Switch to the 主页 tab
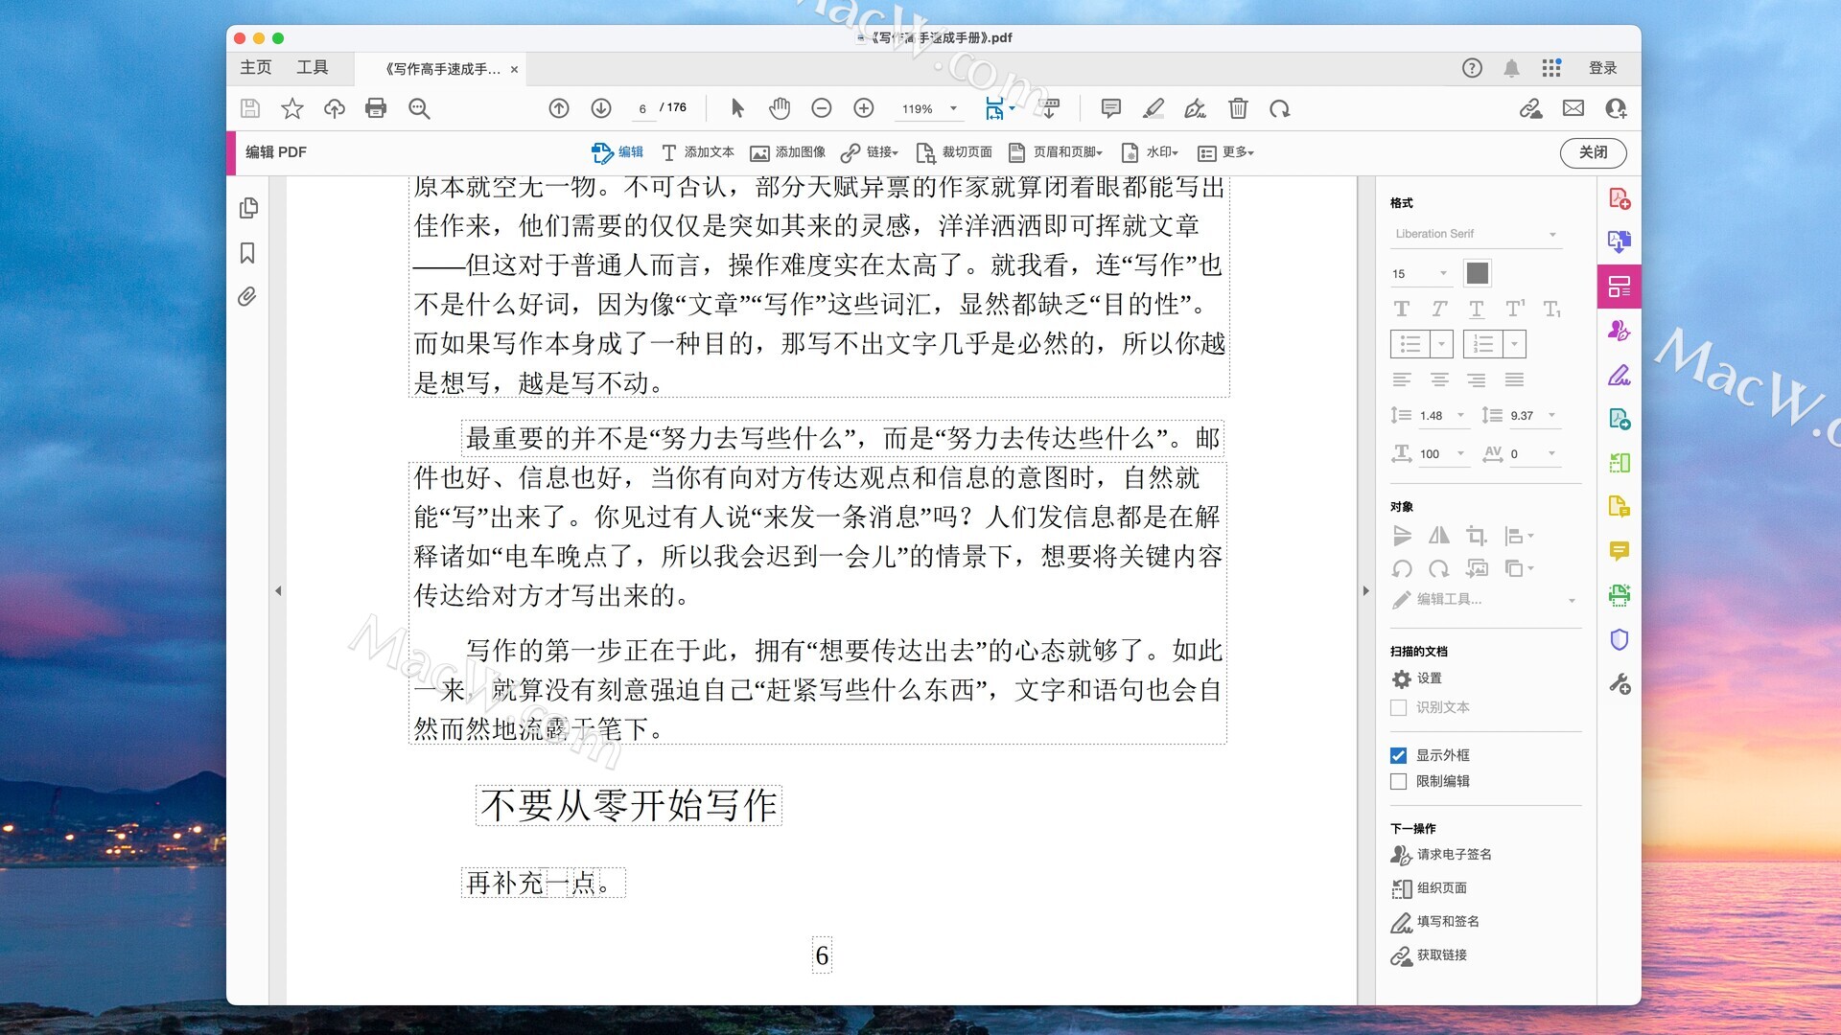This screenshot has height=1035, width=1841. 256,67
